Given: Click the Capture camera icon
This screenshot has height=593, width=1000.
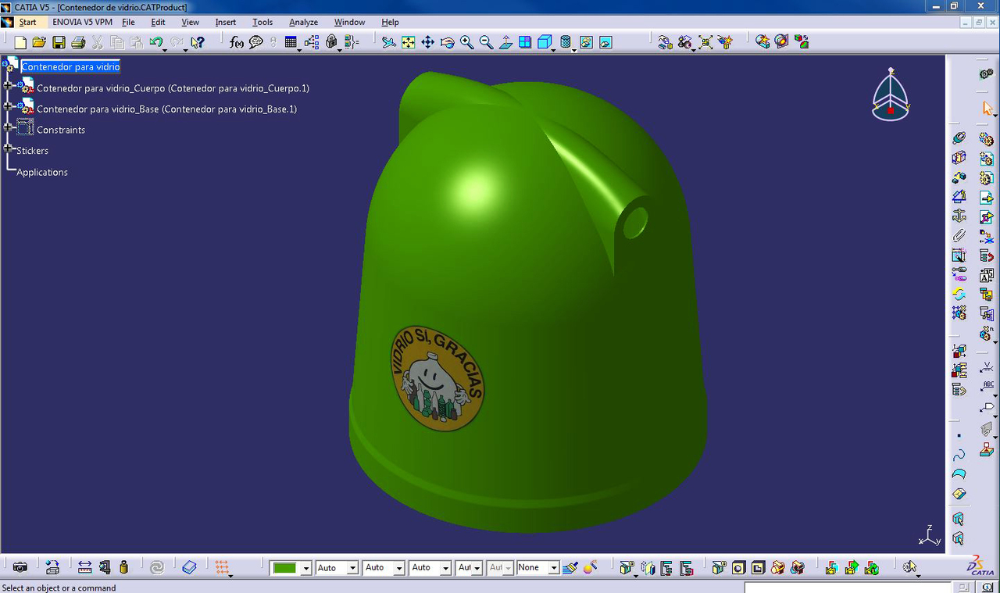Looking at the screenshot, I should [20, 568].
